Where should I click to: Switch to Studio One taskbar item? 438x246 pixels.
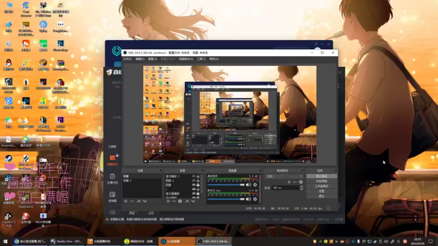66,241
